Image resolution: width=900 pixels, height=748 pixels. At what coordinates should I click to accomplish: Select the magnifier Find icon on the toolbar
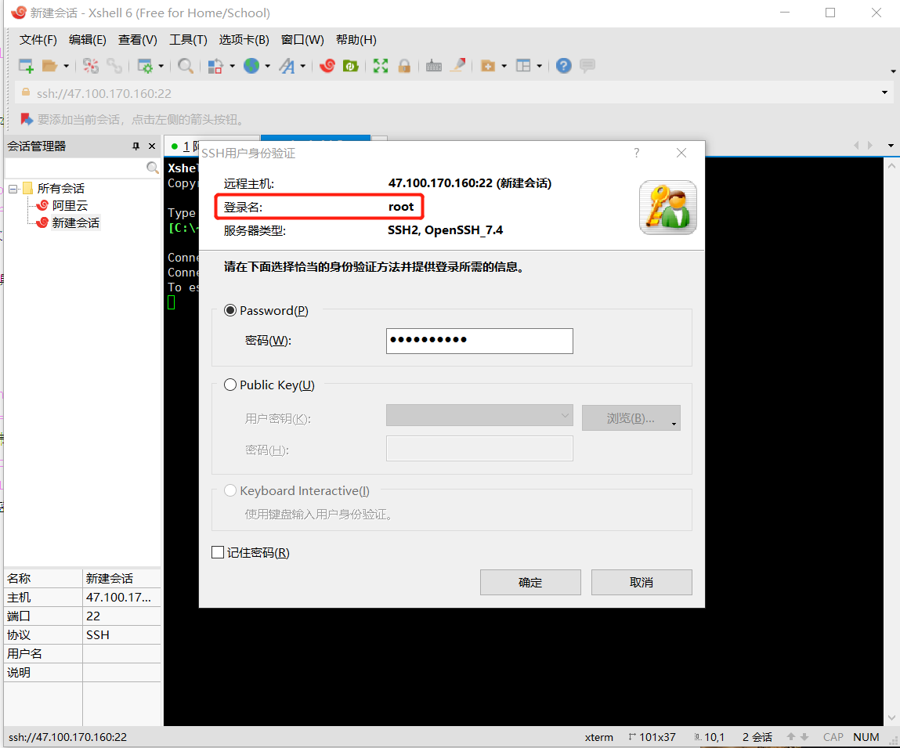pos(186,65)
